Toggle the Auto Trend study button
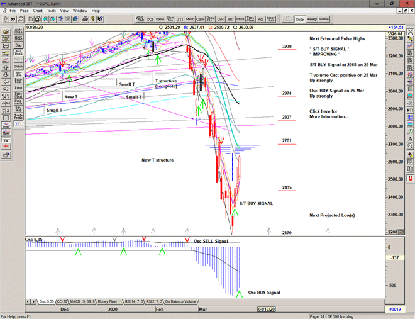This screenshot has width=415, height=319. (18, 38)
